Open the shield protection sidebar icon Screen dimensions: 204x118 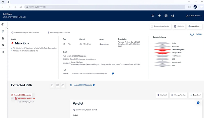pos(3,31)
